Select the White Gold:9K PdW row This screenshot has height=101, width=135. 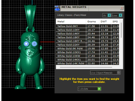87,49
